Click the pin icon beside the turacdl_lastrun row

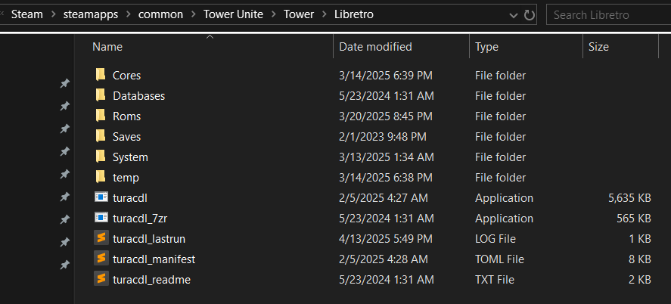64,265
